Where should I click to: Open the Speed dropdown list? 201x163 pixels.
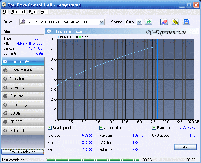[x=139, y=22]
